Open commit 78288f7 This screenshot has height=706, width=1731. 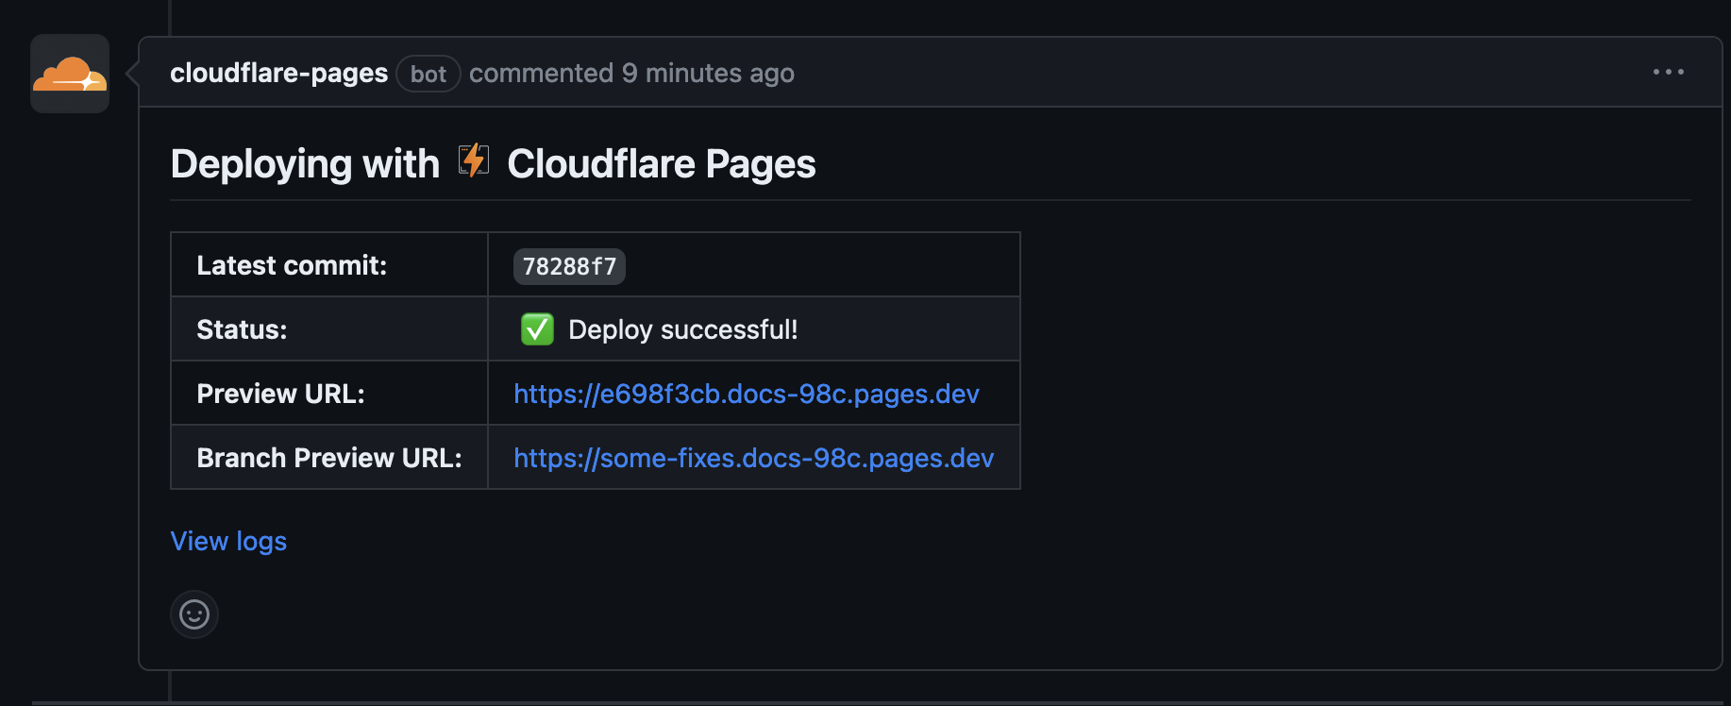pos(569,266)
